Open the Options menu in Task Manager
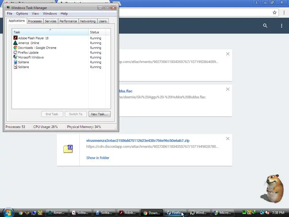 [x=22, y=14]
